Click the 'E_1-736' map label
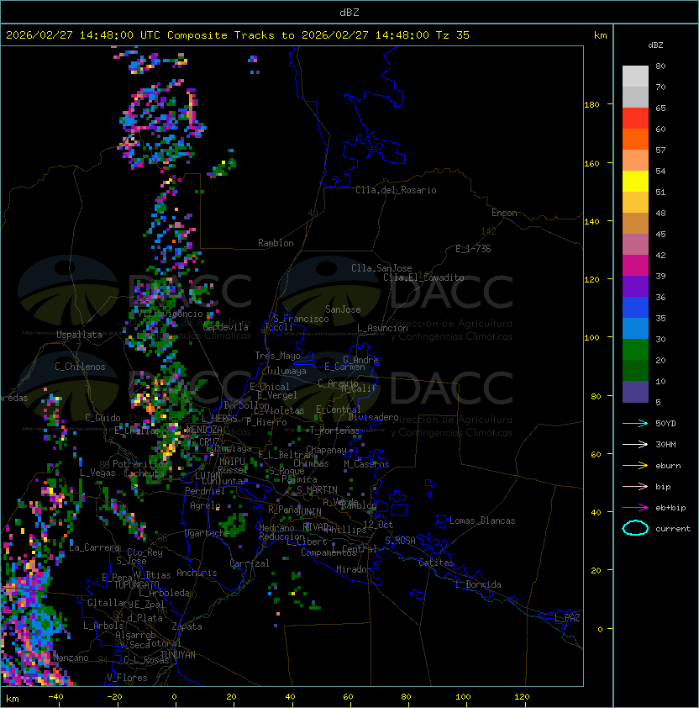The height and width of the screenshot is (708, 699). pos(473,249)
